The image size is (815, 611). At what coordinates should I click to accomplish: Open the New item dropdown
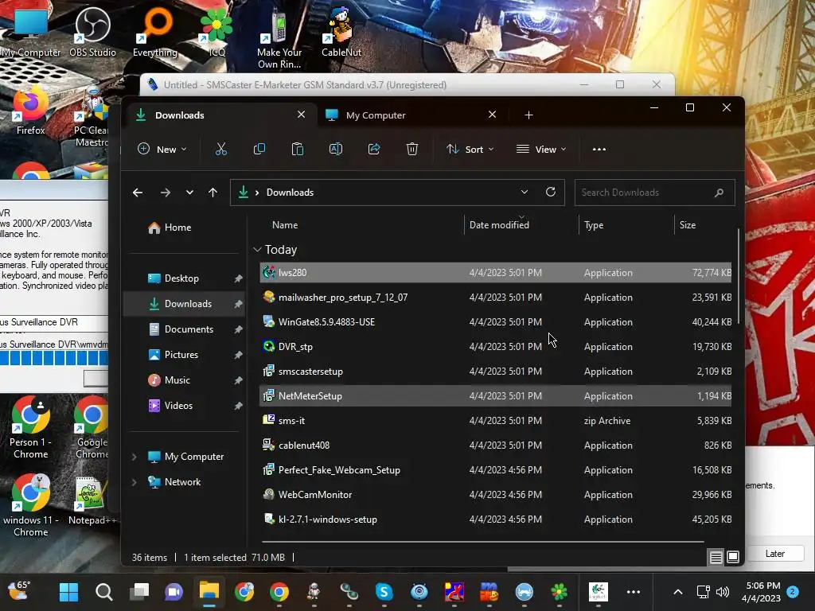coord(162,150)
